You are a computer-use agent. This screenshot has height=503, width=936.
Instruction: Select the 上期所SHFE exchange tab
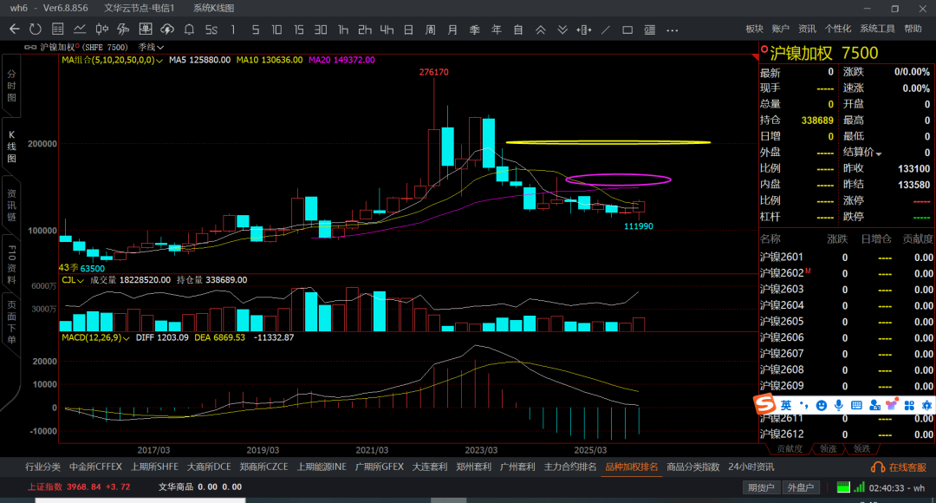154,467
